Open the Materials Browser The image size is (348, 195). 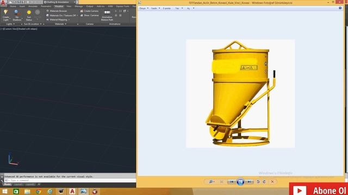tap(57, 11)
